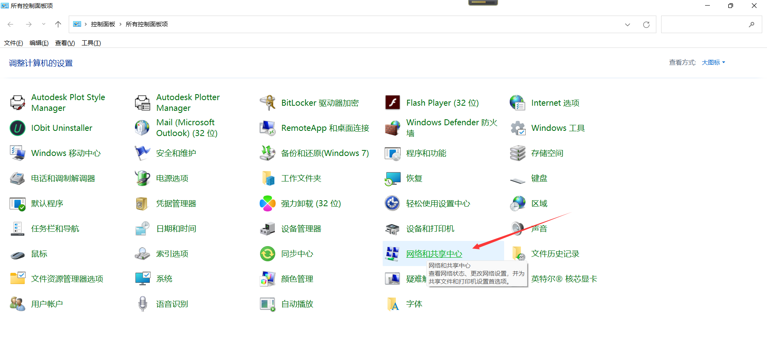Click the 工作文件夹 icon
The image size is (767, 359).
(x=268, y=178)
